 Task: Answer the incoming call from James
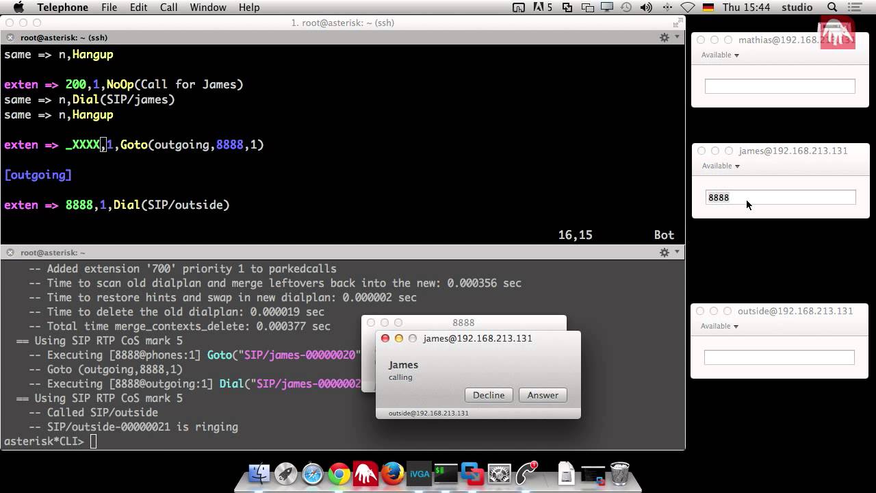point(543,395)
